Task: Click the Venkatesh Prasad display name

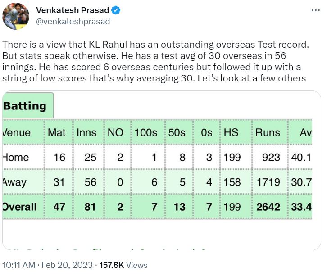Action: (x=73, y=10)
